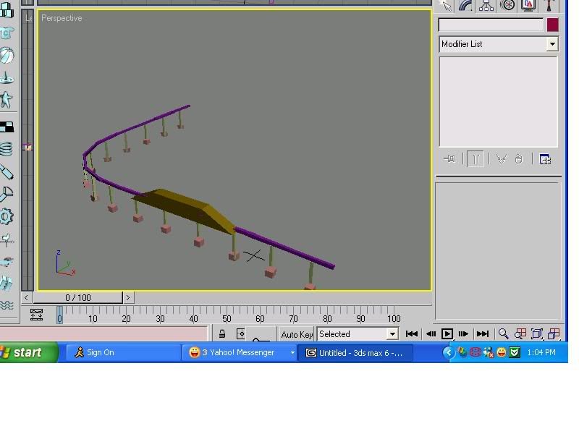Open the Hierarchy command panel tab
The image size is (579, 434).
click(486, 6)
